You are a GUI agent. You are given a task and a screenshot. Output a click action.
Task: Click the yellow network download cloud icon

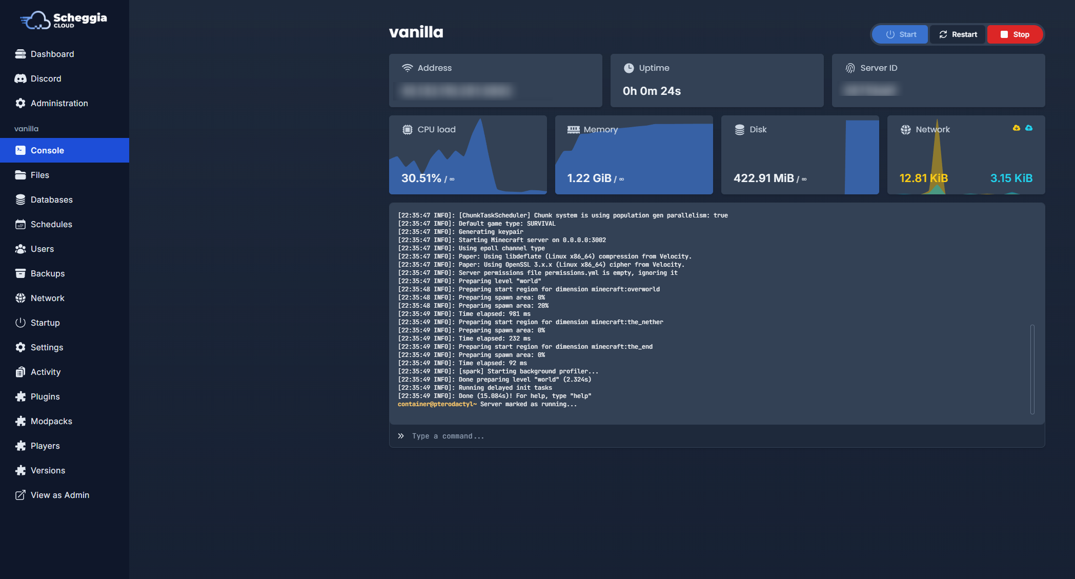pyautogui.click(x=1016, y=128)
